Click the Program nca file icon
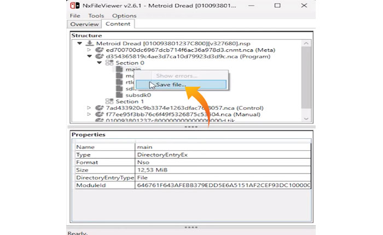383x235 pixels. (100, 56)
